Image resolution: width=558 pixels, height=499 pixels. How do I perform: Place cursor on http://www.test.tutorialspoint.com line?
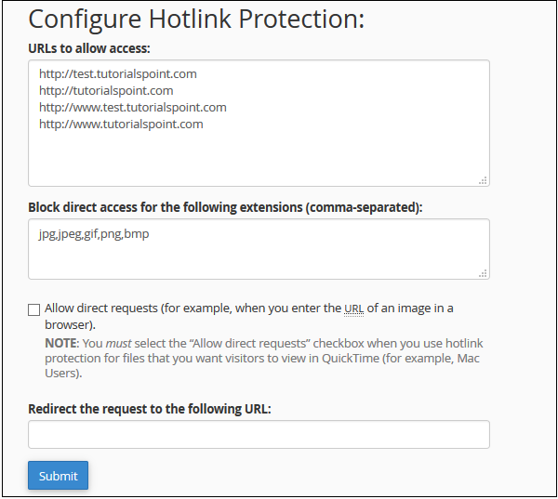pyautogui.click(x=132, y=107)
